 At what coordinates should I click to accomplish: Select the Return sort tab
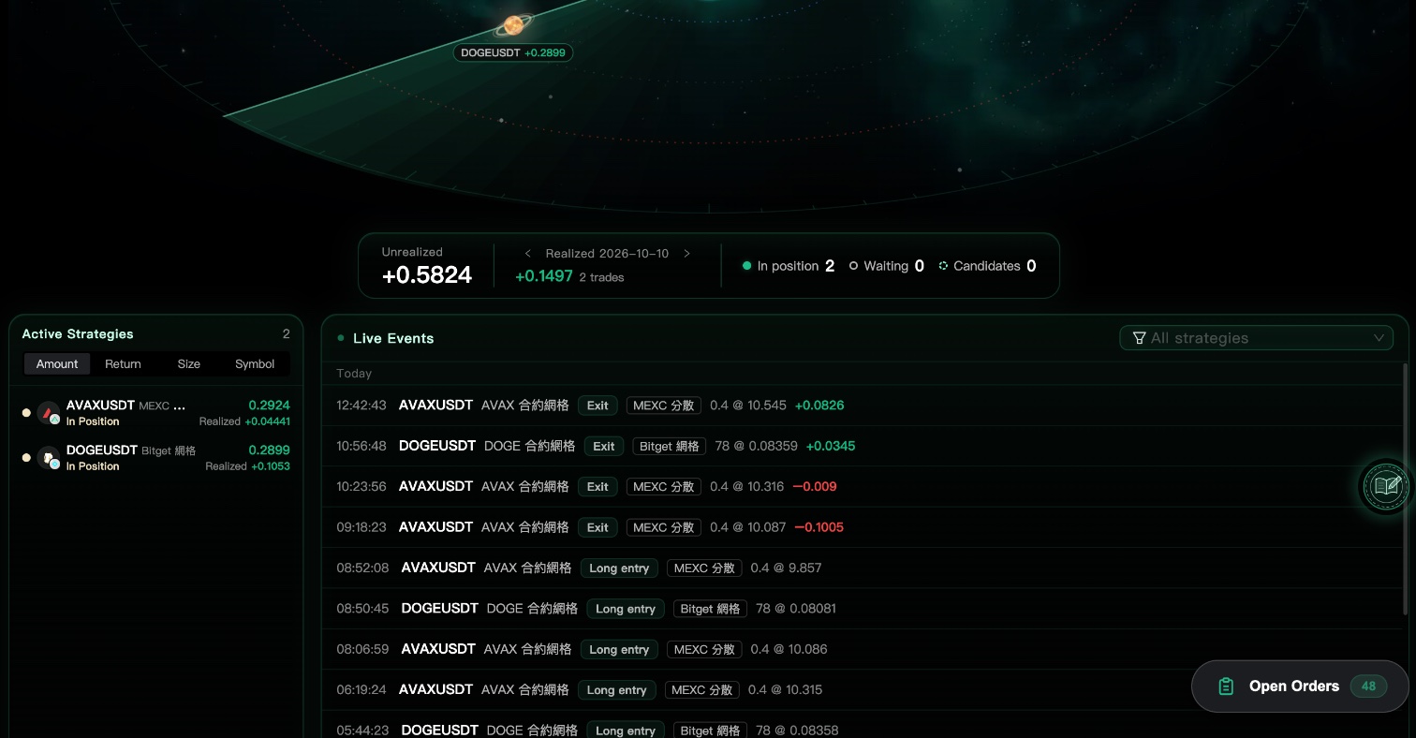click(x=123, y=364)
